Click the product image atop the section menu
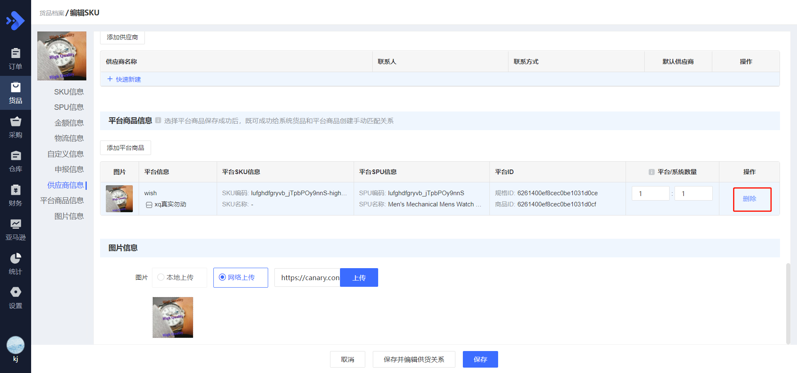This screenshot has width=797, height=373. click(62, 56)
